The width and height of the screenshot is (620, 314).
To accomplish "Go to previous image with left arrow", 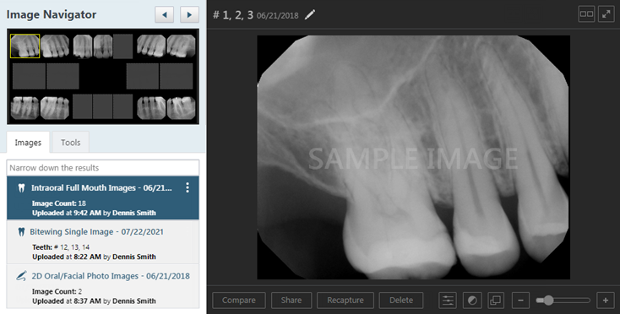I will pyautogui.click(x=165, y=15).
